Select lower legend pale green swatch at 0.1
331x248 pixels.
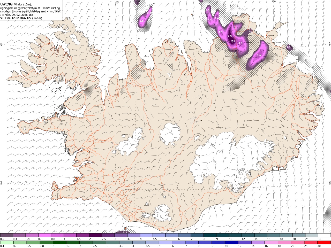(x=7, y=242)
